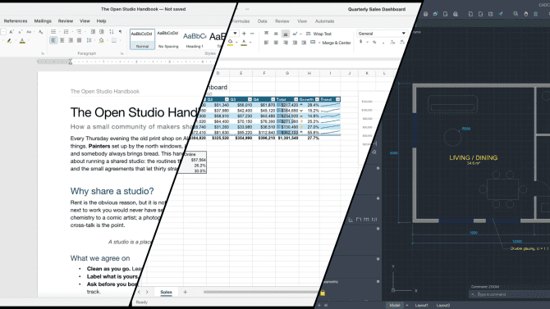Open the spreadsheet font size dropdown

point(235,34)
